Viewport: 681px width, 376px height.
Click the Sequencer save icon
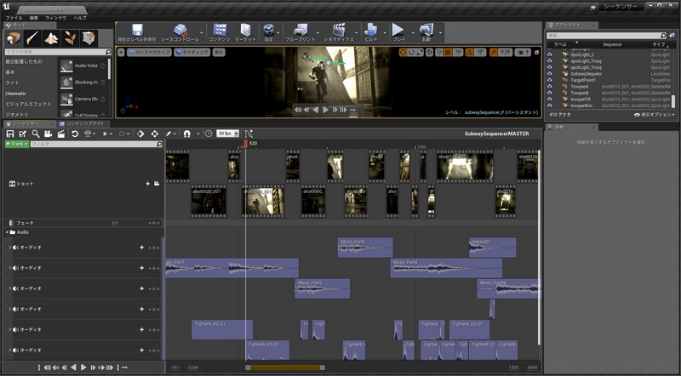tap(10, 134)
